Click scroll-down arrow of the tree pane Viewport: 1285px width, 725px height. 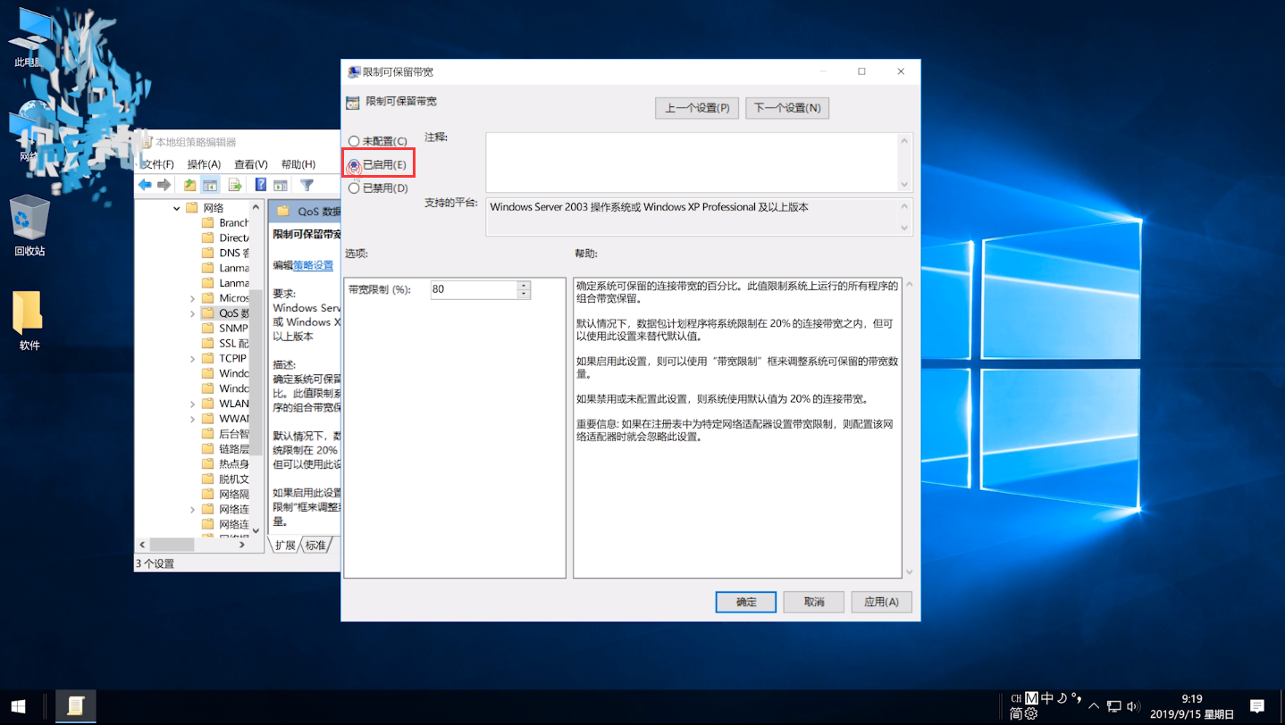256,529
